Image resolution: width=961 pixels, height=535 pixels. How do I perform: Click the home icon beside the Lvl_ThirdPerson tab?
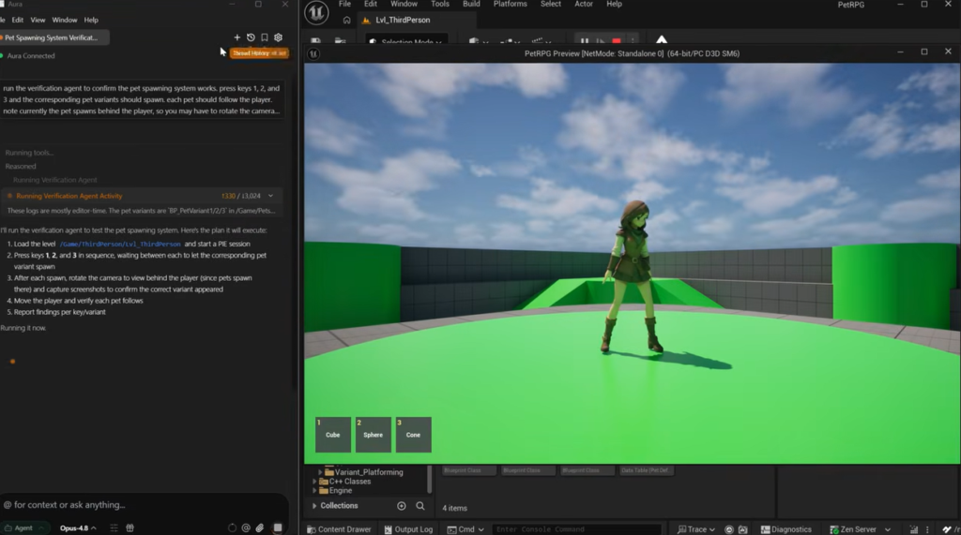pyautogui.click(x=347, y=21)
